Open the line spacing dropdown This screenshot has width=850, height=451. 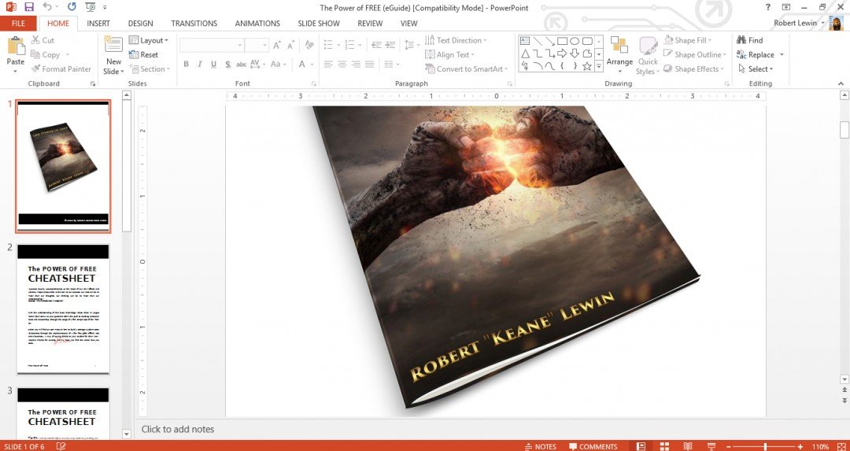411,45
